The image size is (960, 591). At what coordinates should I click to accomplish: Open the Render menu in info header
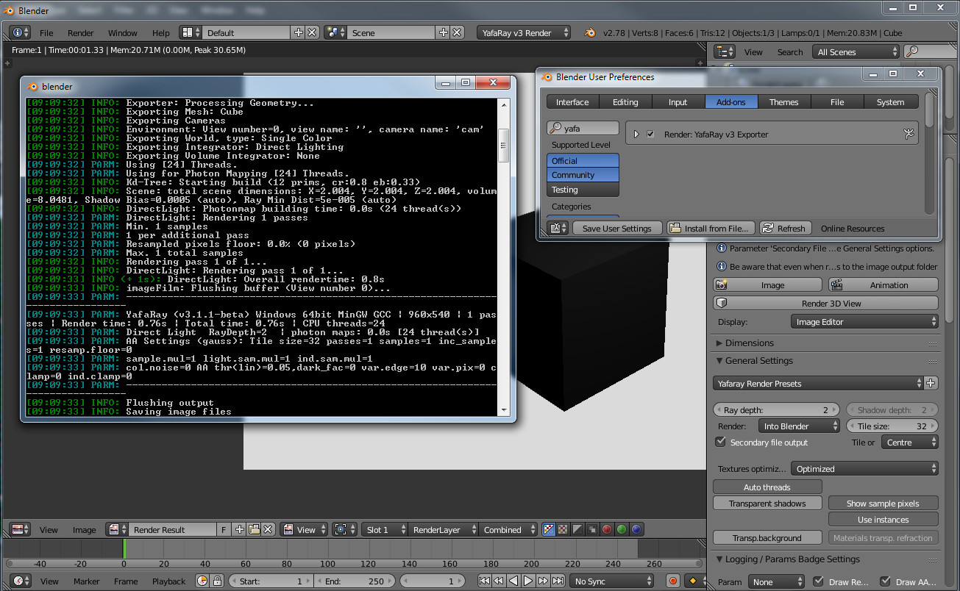pos(81,32)
